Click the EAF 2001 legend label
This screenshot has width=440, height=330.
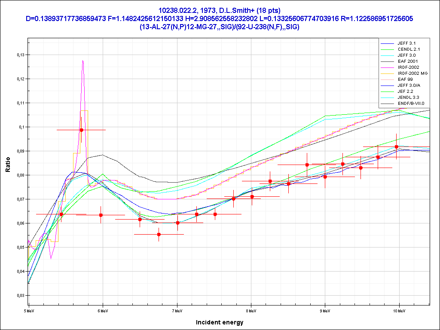click(x=407, y=61)
